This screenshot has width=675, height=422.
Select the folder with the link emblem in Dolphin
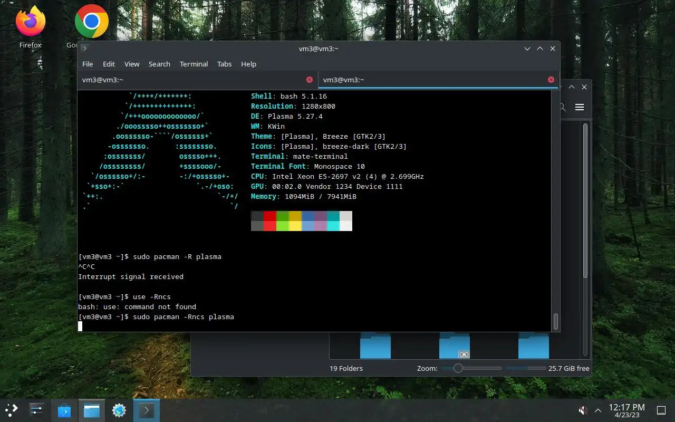coord(455,346)
